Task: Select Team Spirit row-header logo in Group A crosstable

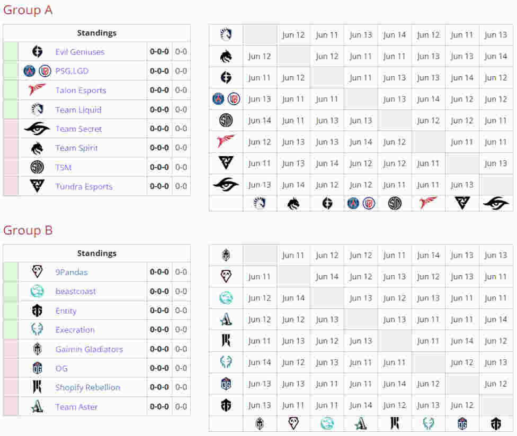Action: tap(226, 56)
